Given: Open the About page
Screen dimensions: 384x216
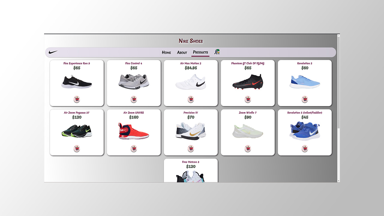Looking at the screenshot, I should 182,52.
